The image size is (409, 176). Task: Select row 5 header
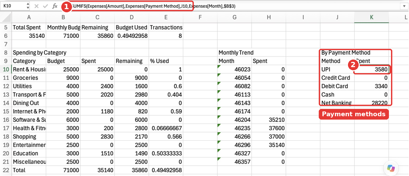tap(6, 27)
